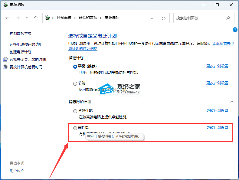Click the moon icon for sleep time
The width and height of the screenshot is (239, 180).
point(5,67)
